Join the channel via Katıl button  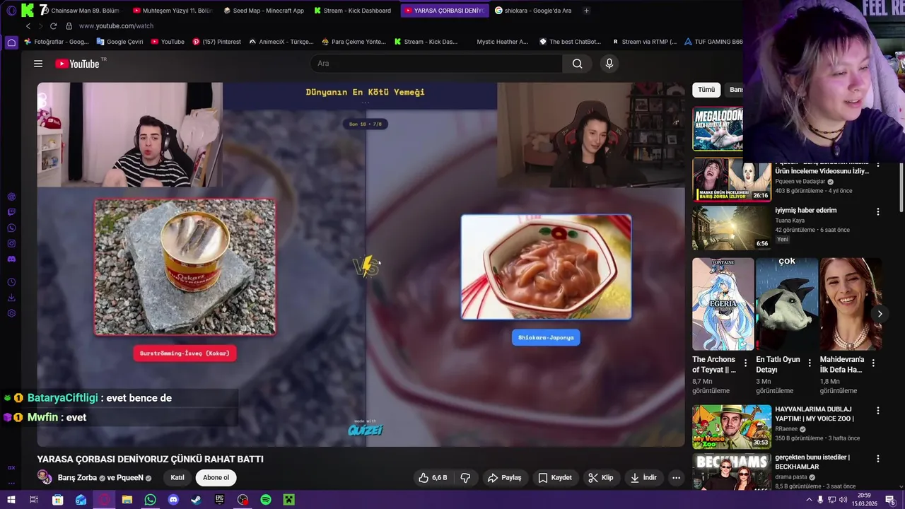tap(177, 478)
